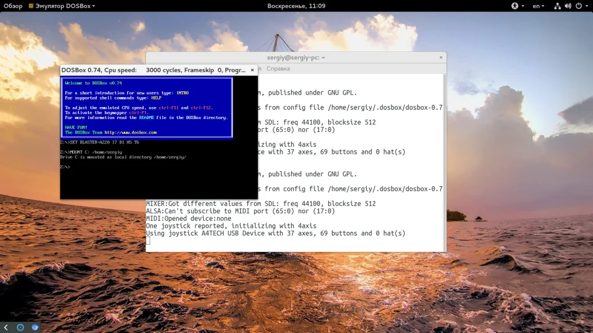Click the left arrow in bottom tray

(6, 327)
